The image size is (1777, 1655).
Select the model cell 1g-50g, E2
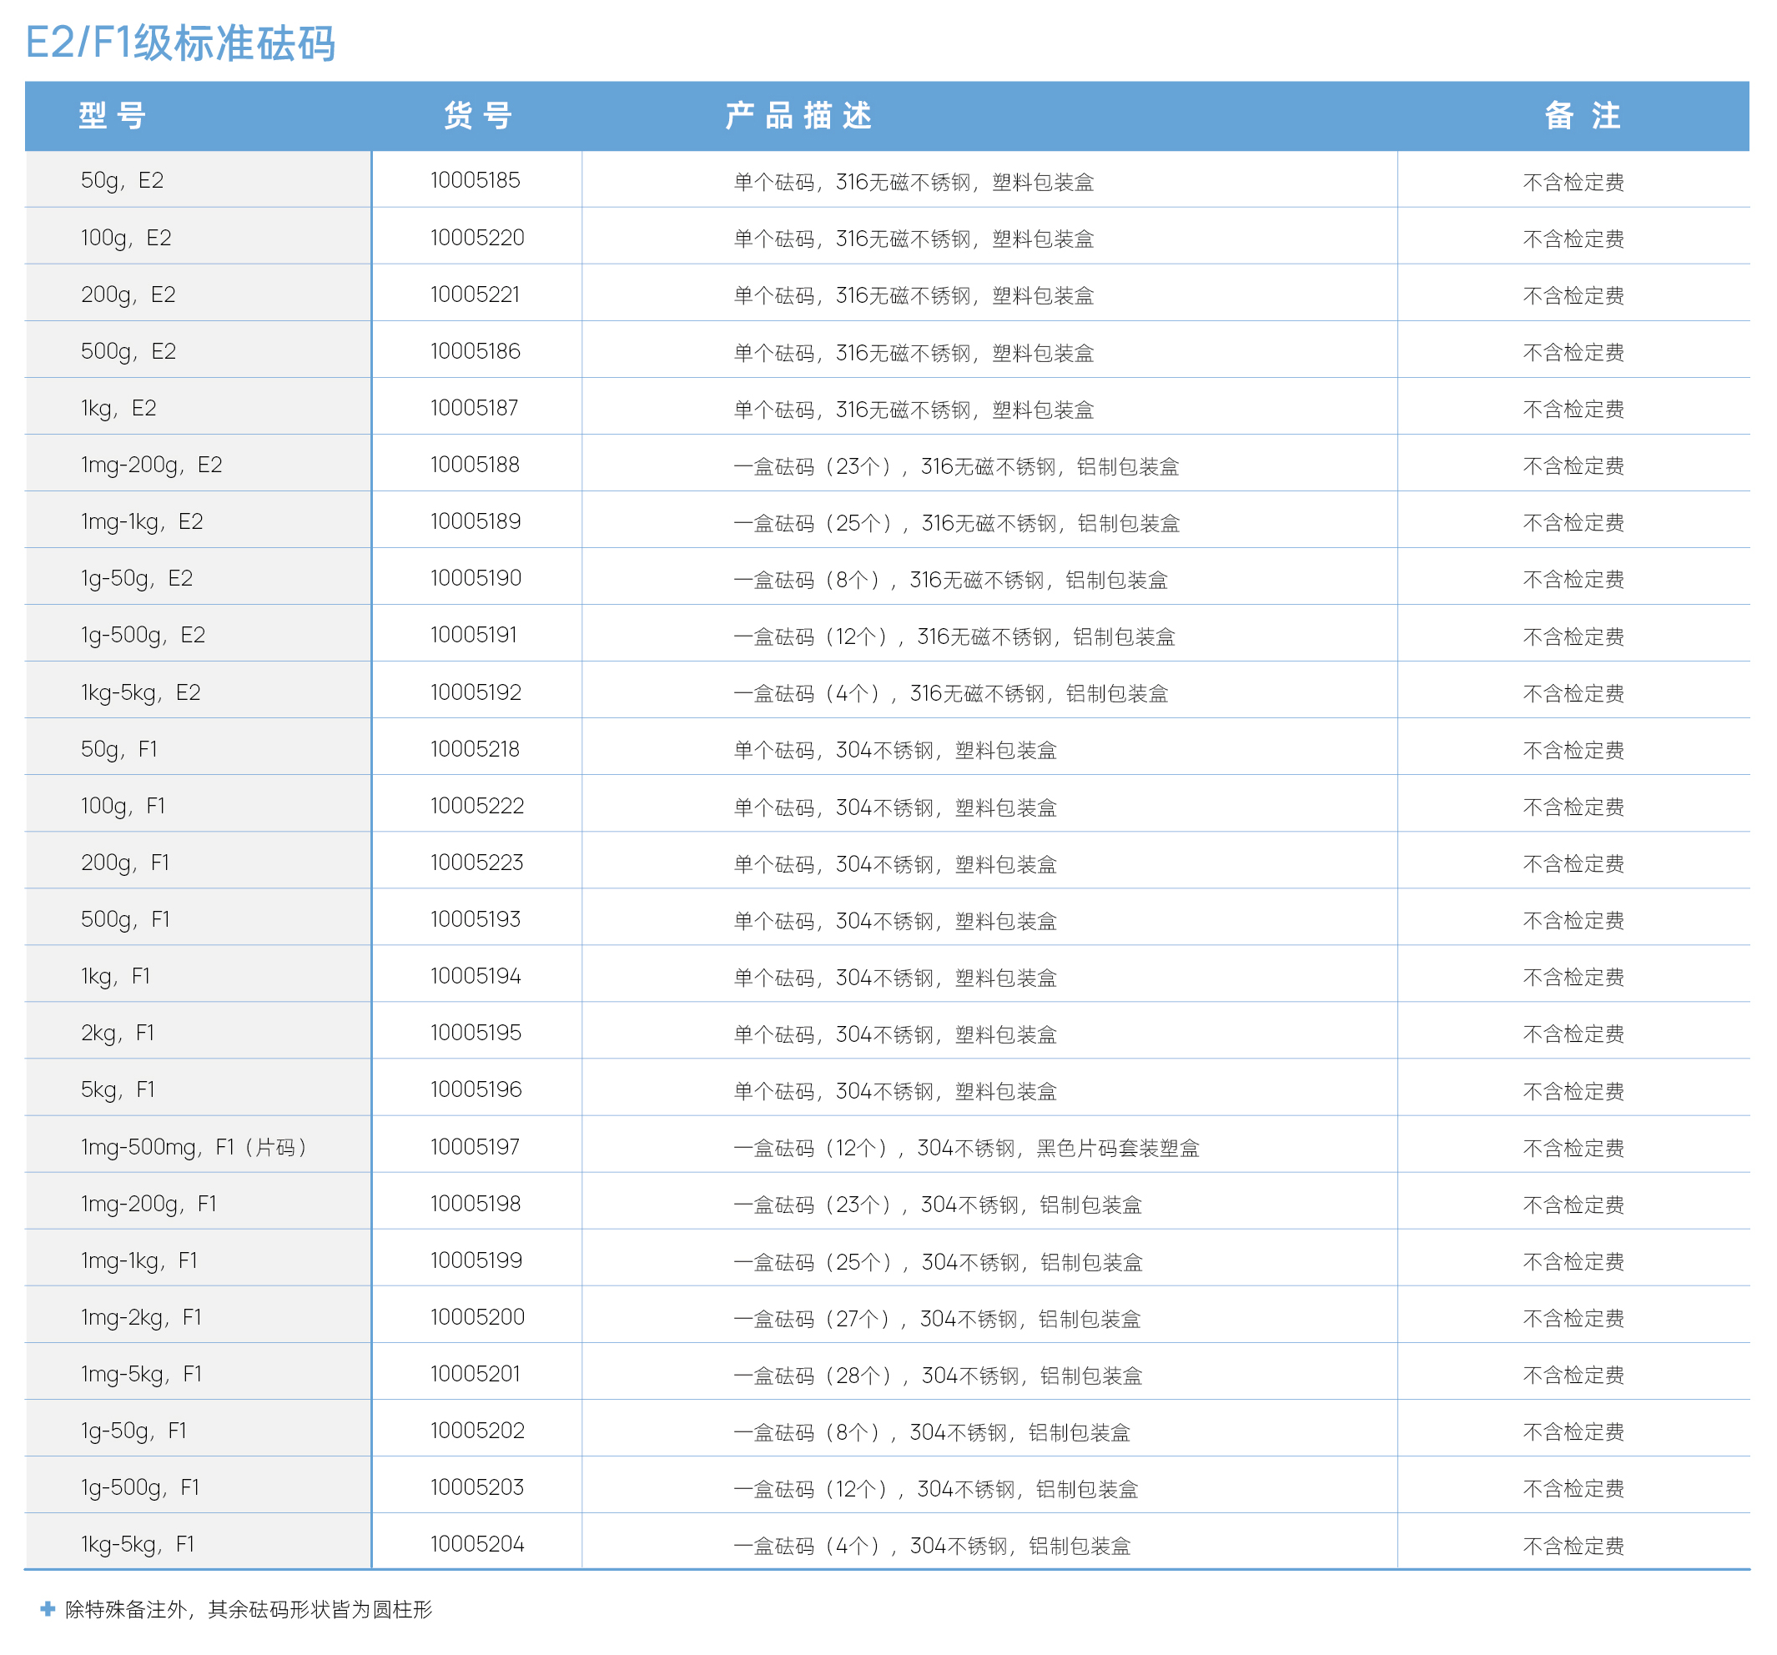[137, 578]
